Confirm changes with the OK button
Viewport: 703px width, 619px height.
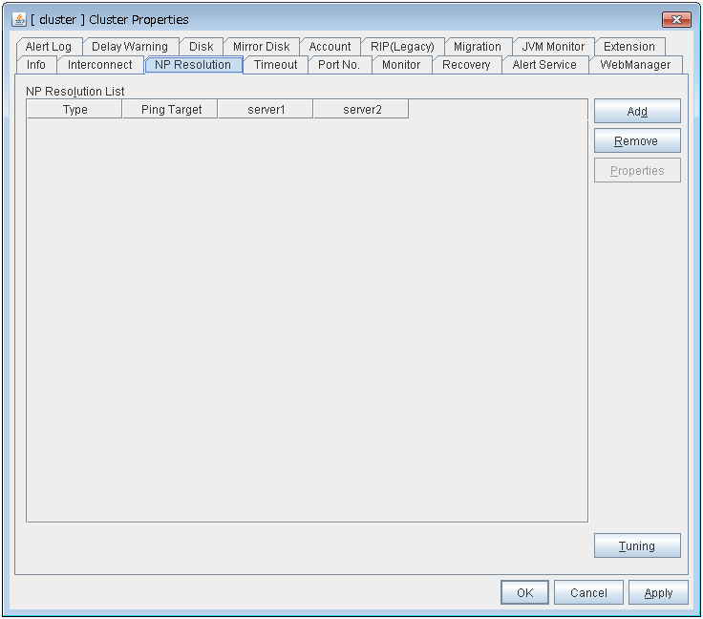(x=524, y=593)
